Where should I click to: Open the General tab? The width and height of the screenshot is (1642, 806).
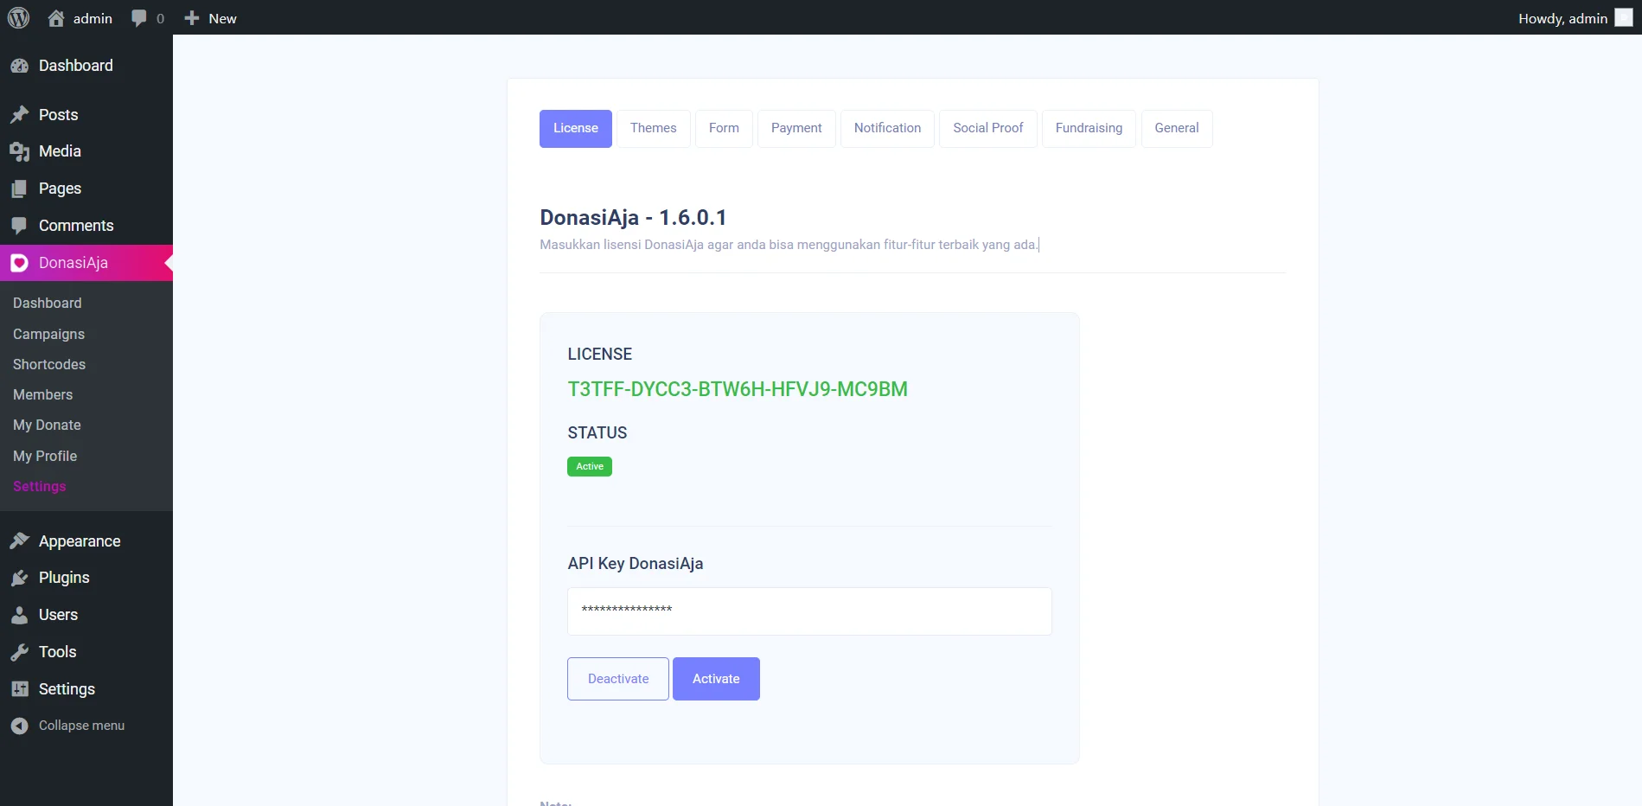coord(1177,128)
